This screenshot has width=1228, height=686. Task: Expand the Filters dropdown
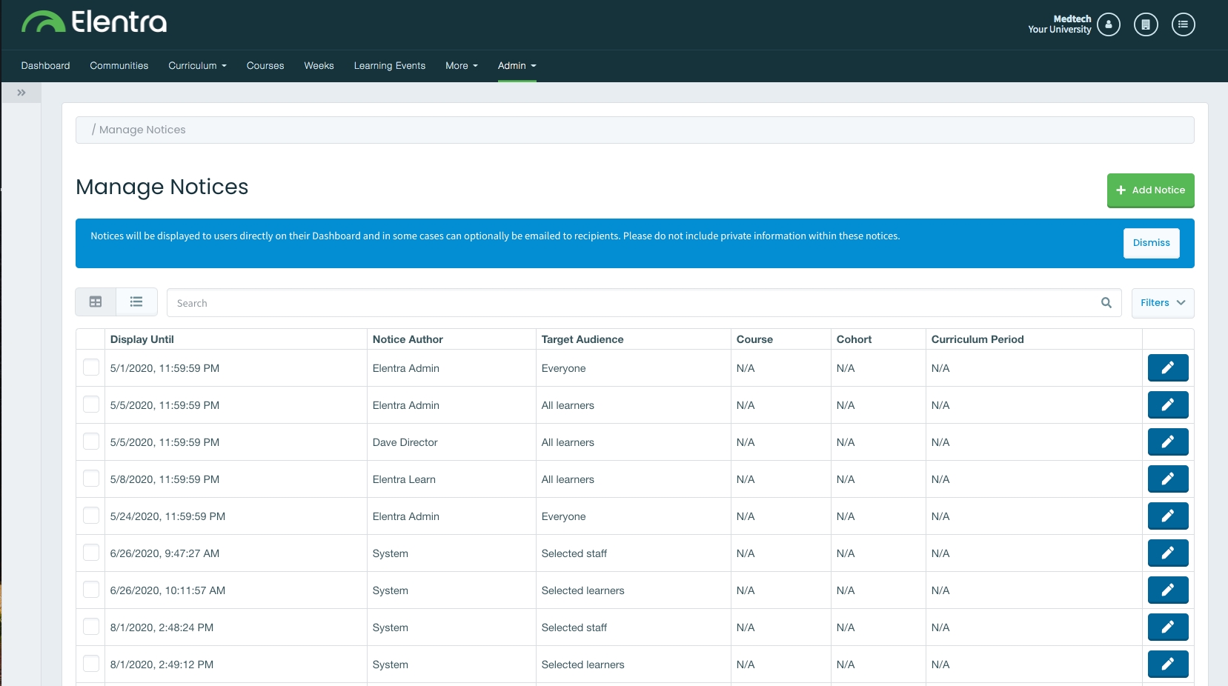point(1162,303)
